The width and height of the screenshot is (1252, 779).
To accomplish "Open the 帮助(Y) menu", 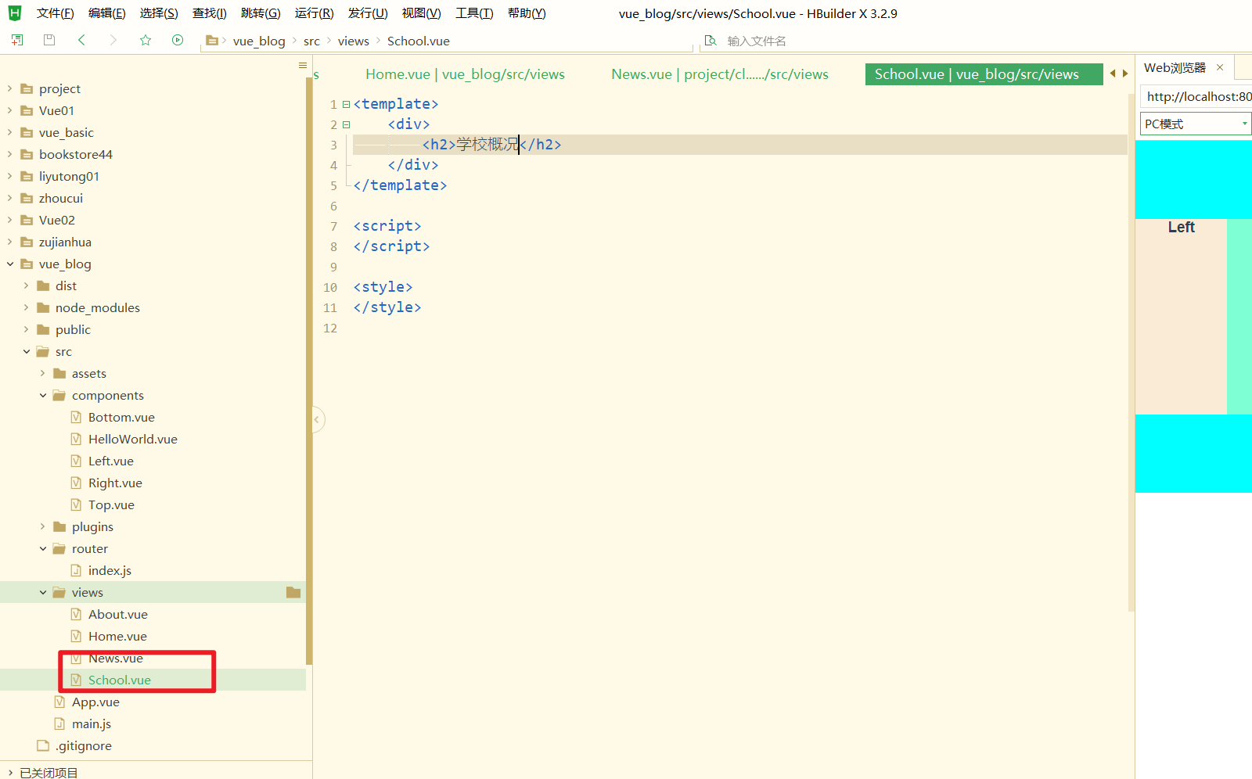I will (x=527, y=13).
